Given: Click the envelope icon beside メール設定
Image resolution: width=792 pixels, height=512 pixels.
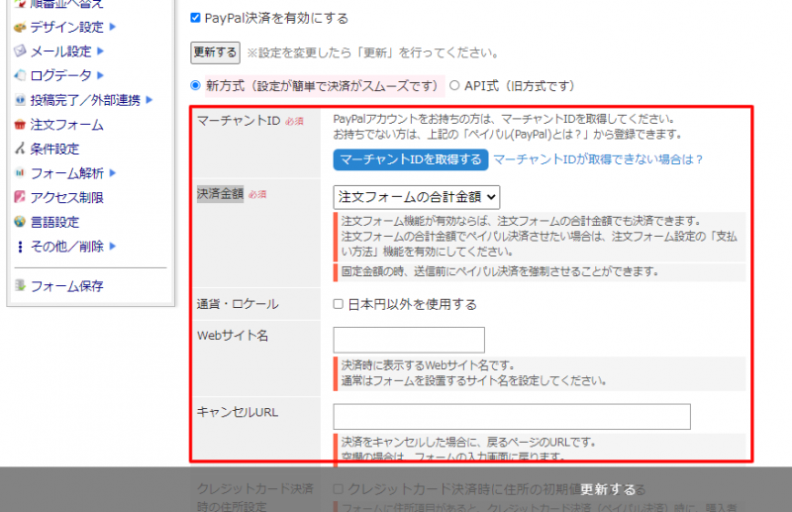Looking at the screenshot, I should (20, 51).
